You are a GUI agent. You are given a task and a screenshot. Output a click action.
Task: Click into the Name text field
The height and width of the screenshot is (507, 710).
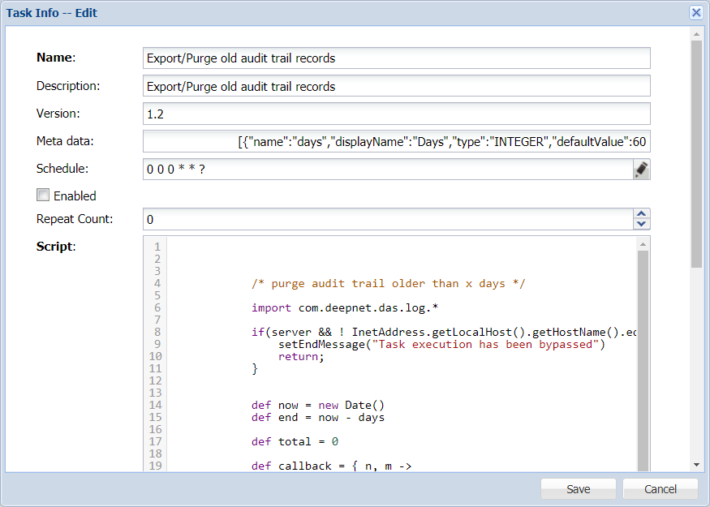tap(396, 58)
